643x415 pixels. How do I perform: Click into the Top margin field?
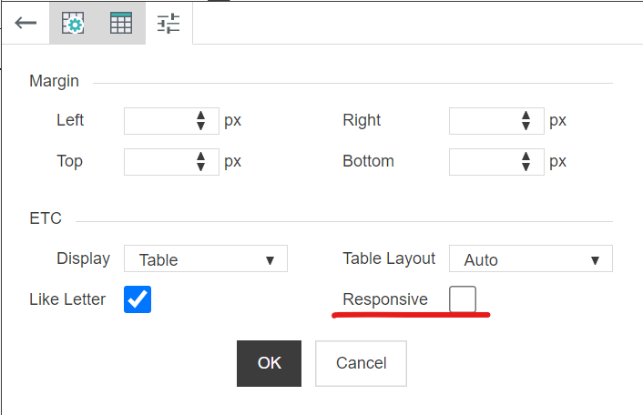click(159, 162)
